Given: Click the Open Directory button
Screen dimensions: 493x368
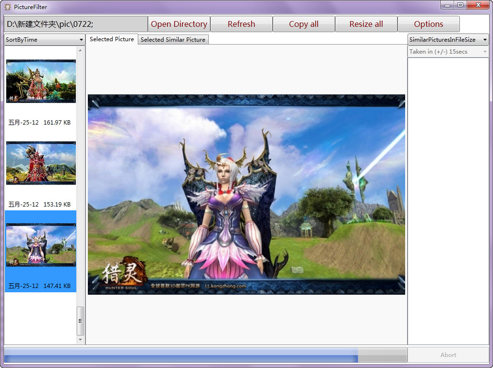Looking at the screenshot, I should tap(179, 24).
